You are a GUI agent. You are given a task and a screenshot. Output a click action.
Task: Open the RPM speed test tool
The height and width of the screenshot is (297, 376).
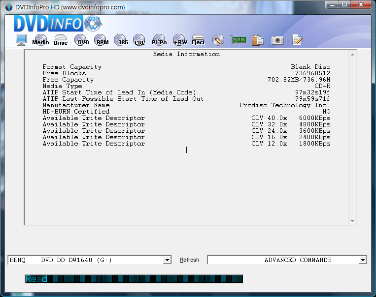pyautogui.click(x=102, y=40)
